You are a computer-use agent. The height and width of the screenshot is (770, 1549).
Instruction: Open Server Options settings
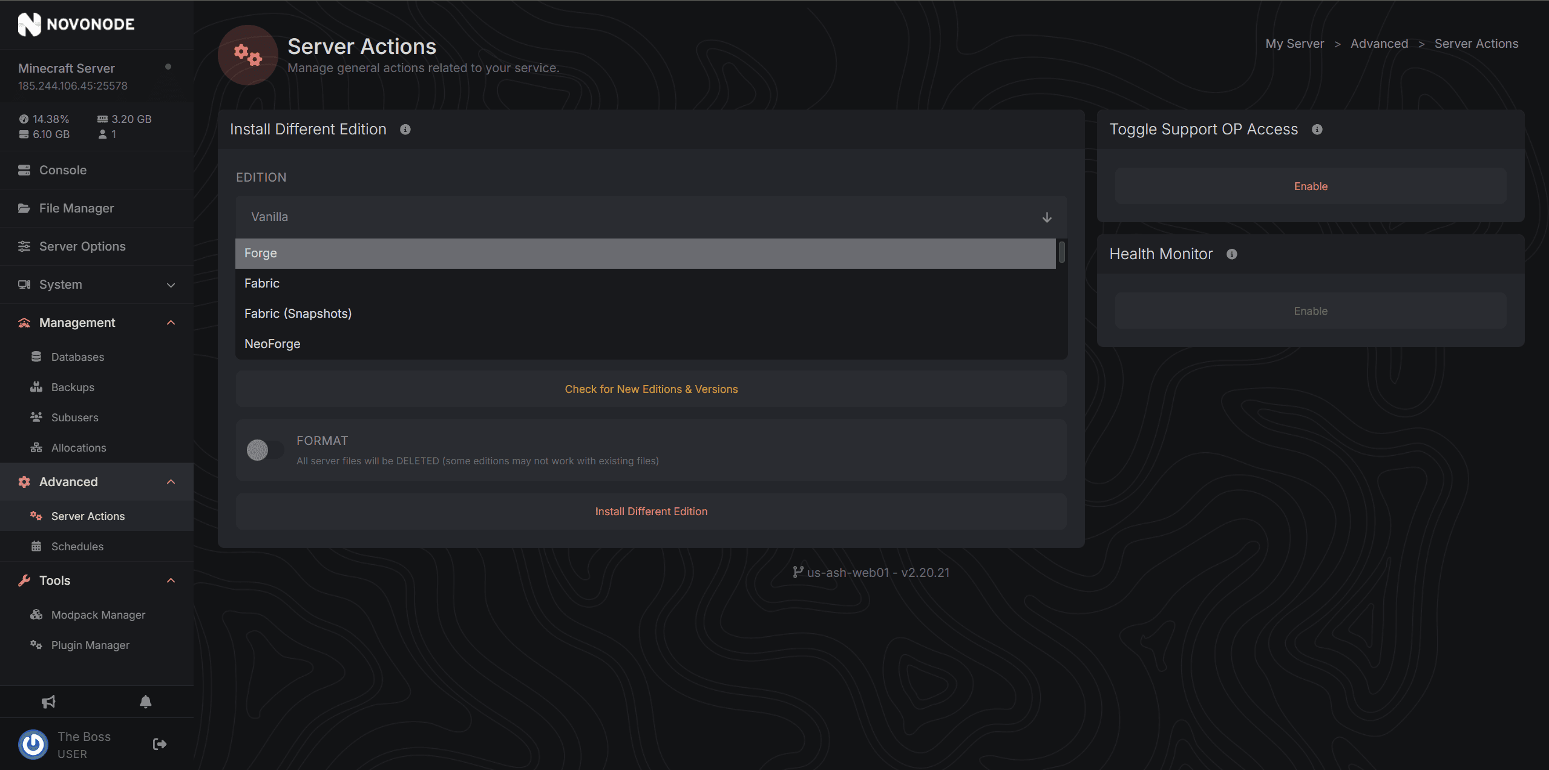pos(82,246)
